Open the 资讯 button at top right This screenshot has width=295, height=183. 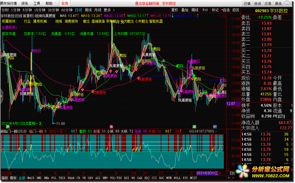pyautogui.click(x=257, y=3)
